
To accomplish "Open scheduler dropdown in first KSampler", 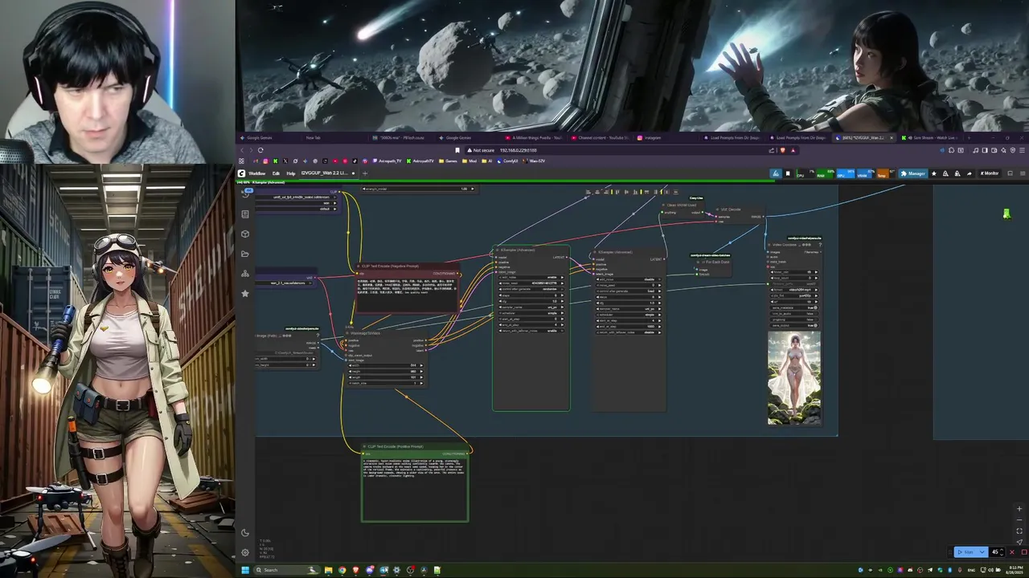I will pyautogui.click(x=531, y=313).
